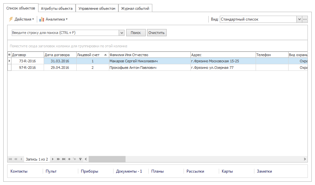Click into the search string input field

coord(65,33)
